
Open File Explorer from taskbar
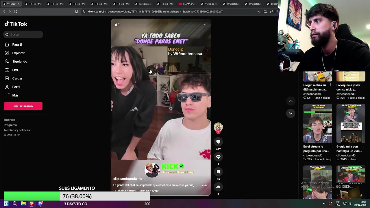23,204
